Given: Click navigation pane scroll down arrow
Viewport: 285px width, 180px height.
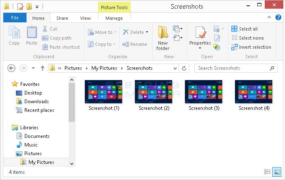Looking at the screenshot, I should [72, 163].
